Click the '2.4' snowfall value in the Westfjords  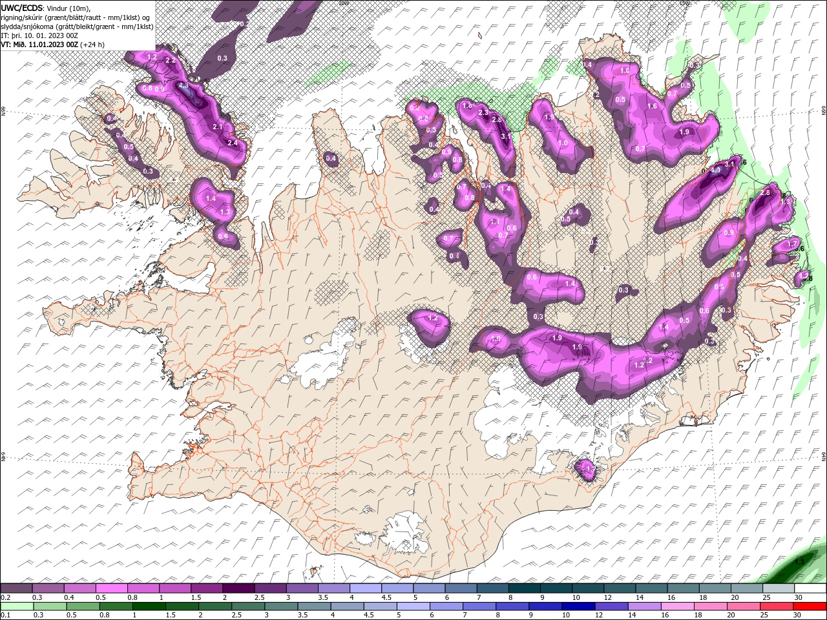[233, 143]
